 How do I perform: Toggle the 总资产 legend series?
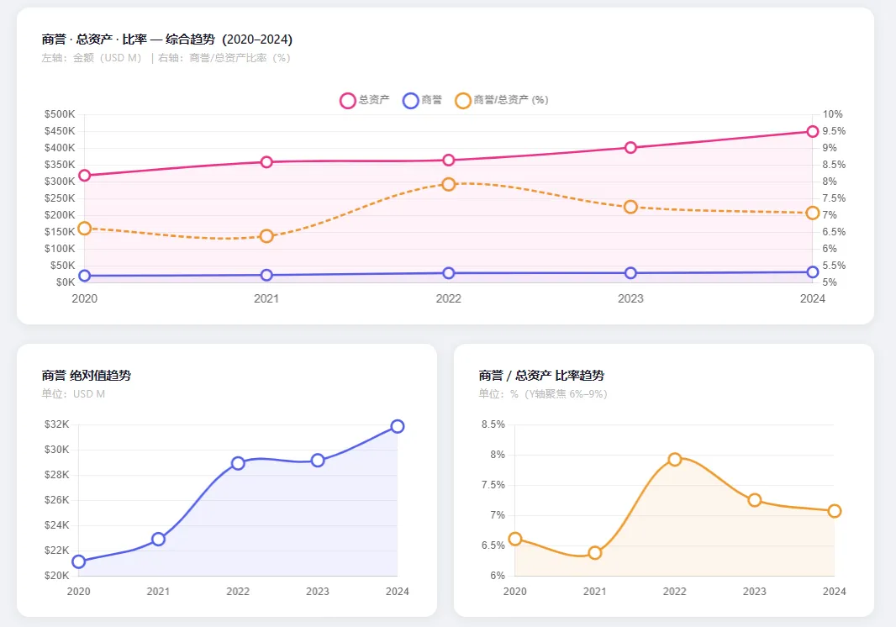coord(364,100)
